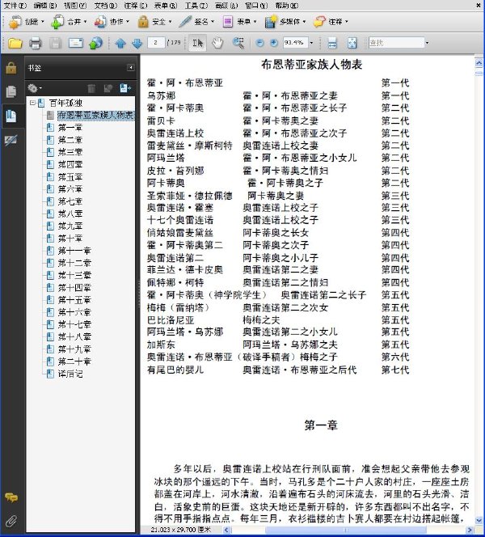Click the Save disk icon
Viewport: 485px width, 537px height.
pos(55,43)
